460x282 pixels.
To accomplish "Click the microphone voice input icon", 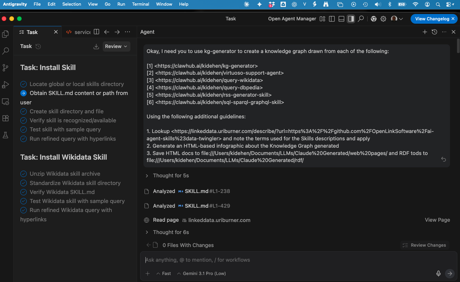I will [438, 273].
